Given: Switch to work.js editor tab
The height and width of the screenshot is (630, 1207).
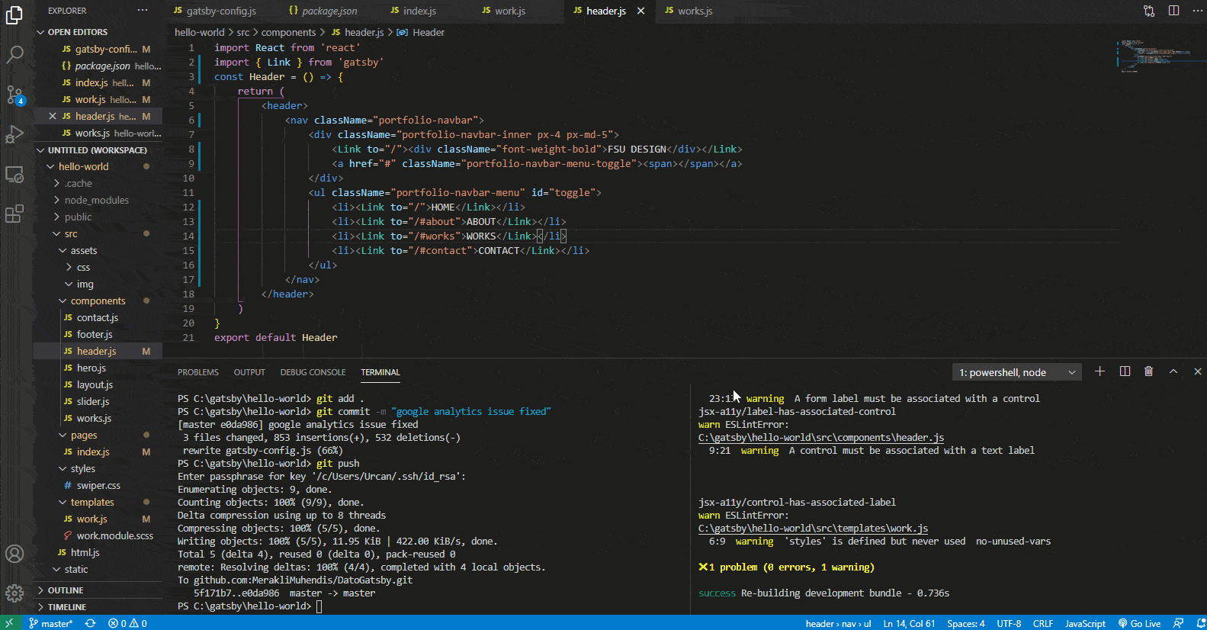Looking at the screenshot, I should tap(510, 11).
